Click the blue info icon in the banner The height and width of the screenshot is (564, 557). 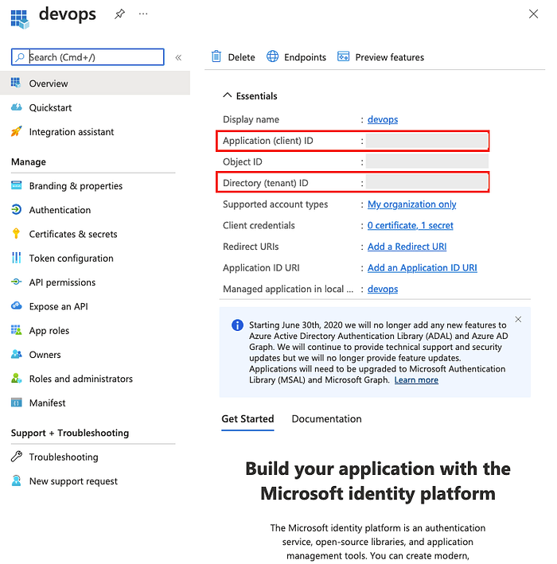click(237, 325)
